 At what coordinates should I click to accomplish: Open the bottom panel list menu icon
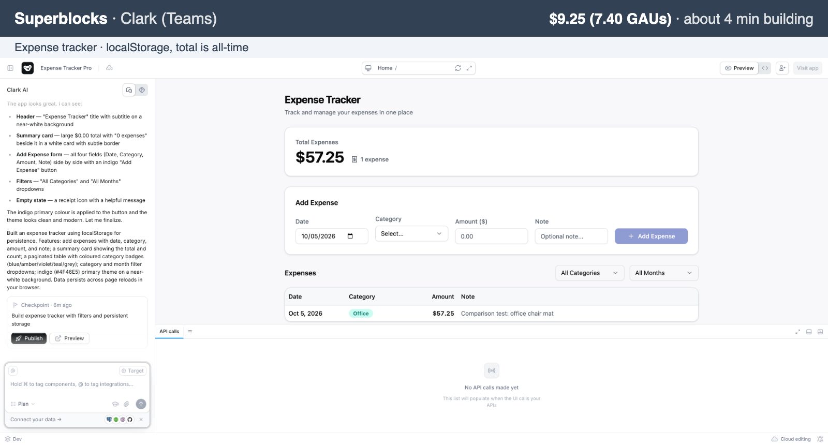(190, 332)
